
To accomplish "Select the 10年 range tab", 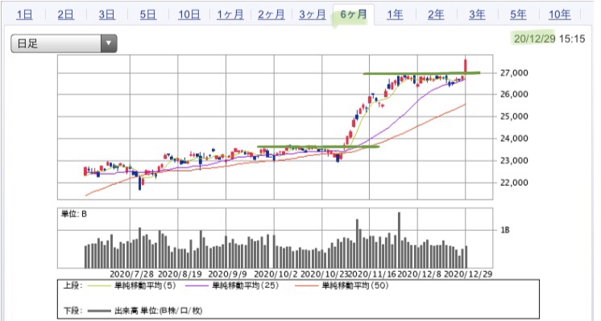I will [560, 15].
